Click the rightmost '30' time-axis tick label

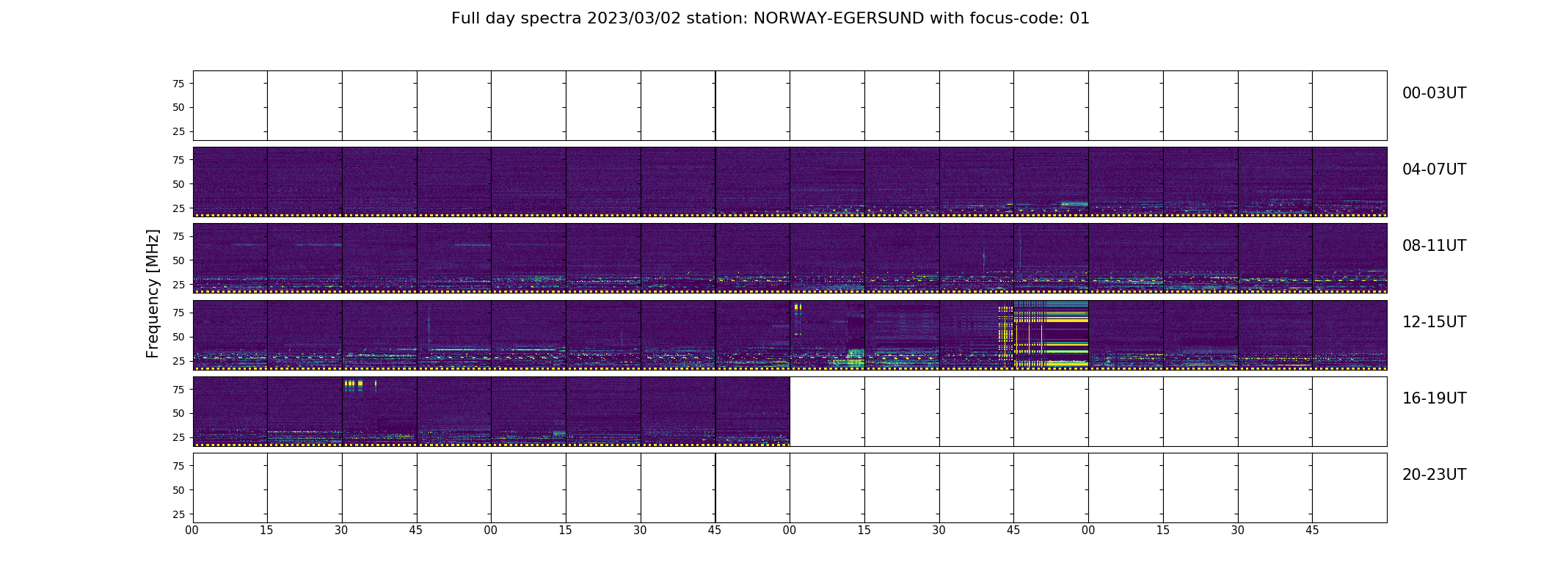[x=1238, y=531]
